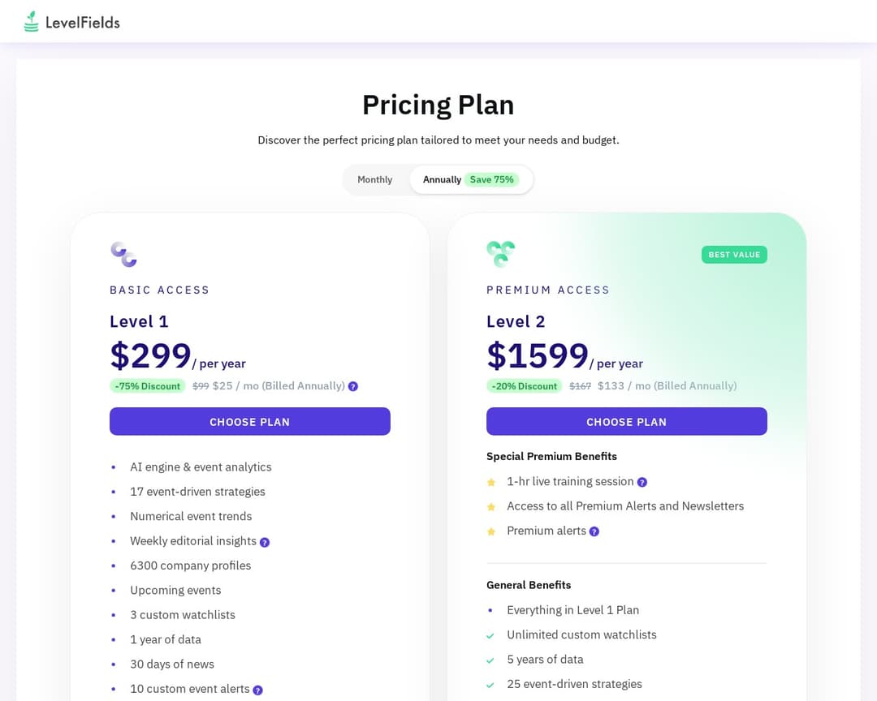This screenshot has width=877, height=701.
Task: Click the Save 75% badge
Action: tap(491, 179)
